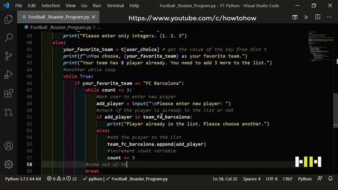Click line number 58 in the gutter
The height and width of the screenshot is (190, 338).
tap(30, 164)
